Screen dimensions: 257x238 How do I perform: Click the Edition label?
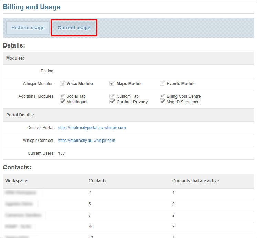pos(47,71)
